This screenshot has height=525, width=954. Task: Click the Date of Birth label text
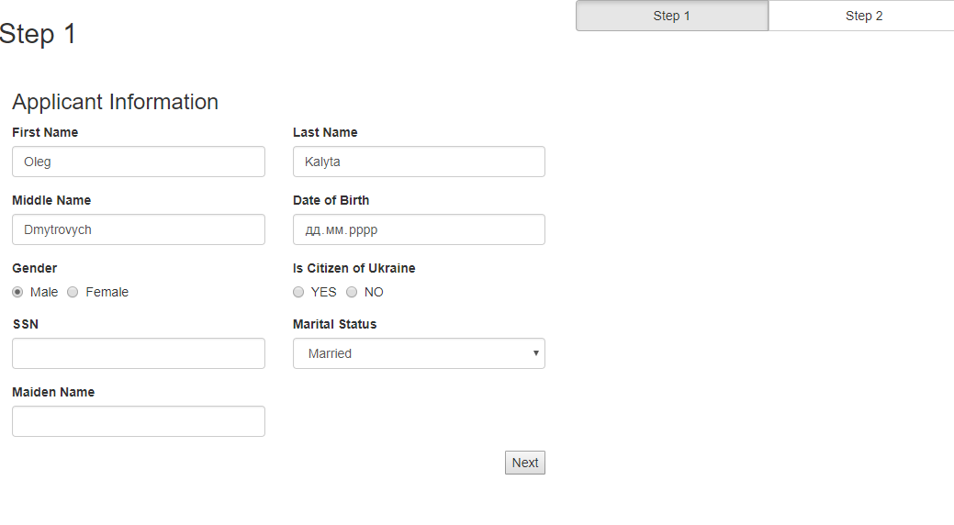[331, 200]
